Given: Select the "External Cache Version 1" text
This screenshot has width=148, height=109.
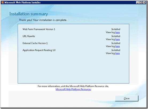Looking at the screenshot, I should click(35, 43).
